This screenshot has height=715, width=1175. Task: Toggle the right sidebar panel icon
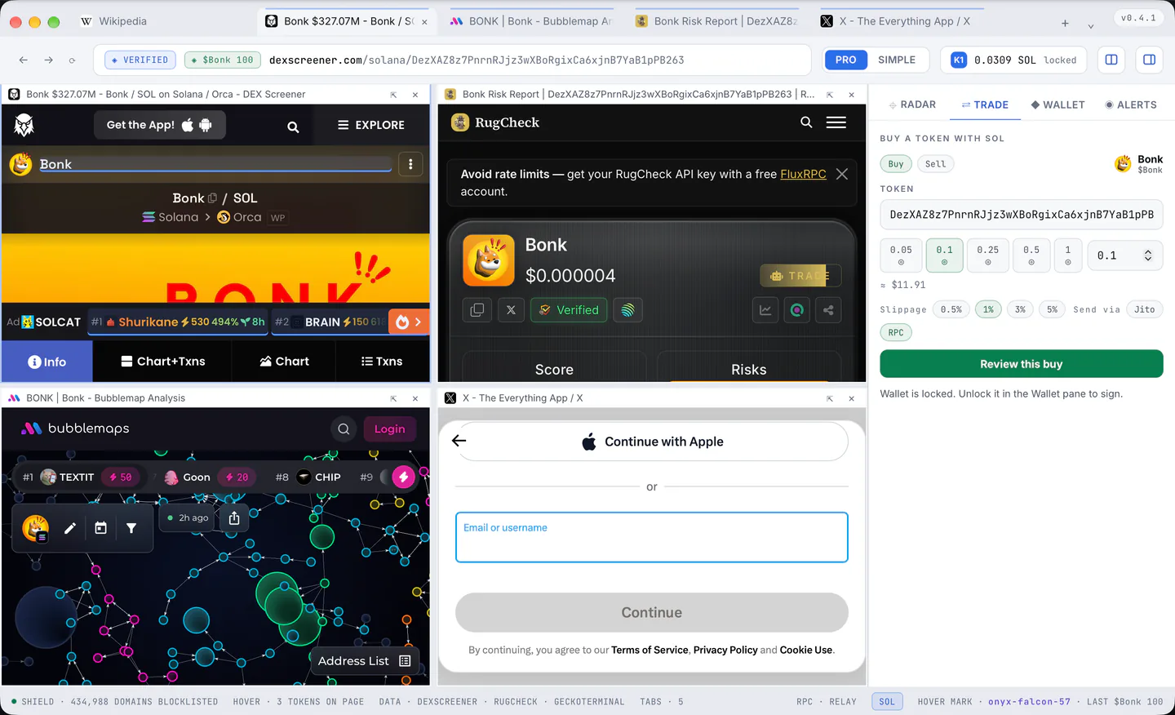1149,60
